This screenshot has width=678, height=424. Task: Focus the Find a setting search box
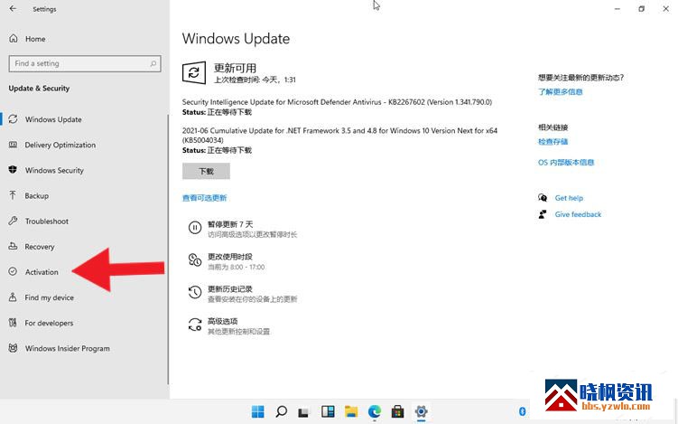click(85, 63)
